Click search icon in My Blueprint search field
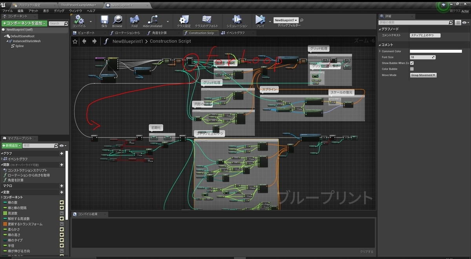This screenshot has width=471, height=259. 56,146
